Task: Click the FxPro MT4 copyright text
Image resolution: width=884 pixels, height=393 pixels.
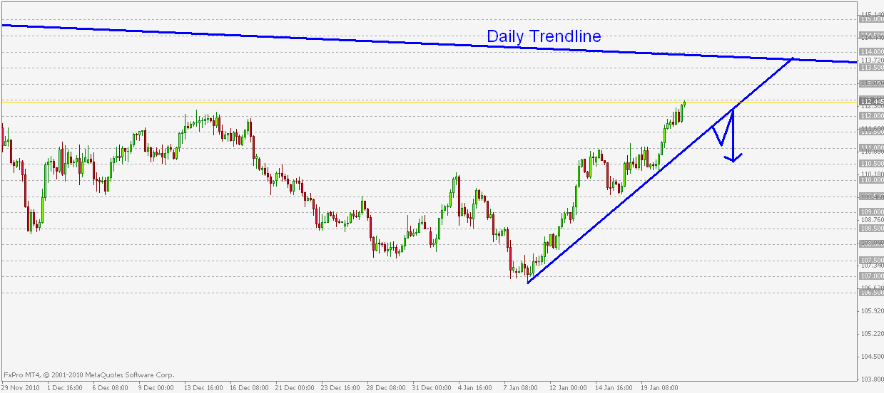Action: point(88,374)
